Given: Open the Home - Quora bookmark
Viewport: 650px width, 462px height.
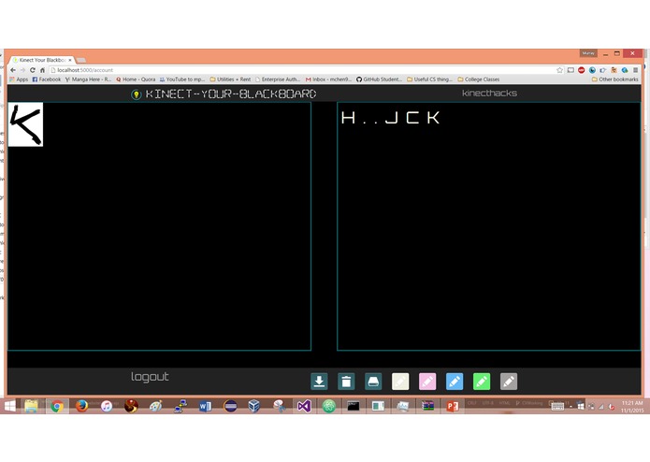Looking at the screenshot, I should (x=136, y=79).
